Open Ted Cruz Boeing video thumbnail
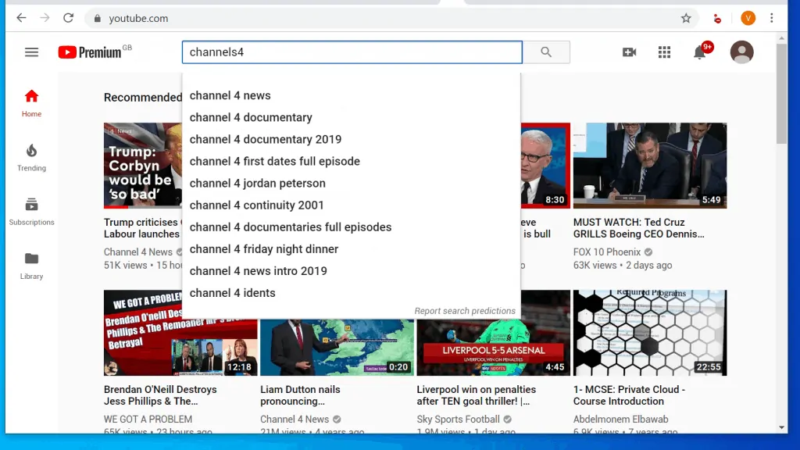The image size is (800, 450). tap(650, 166)
